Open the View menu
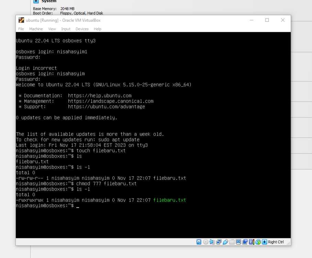The width and height of the screenshot is (312, 258). pyautogui.click(x=52, y=29)
